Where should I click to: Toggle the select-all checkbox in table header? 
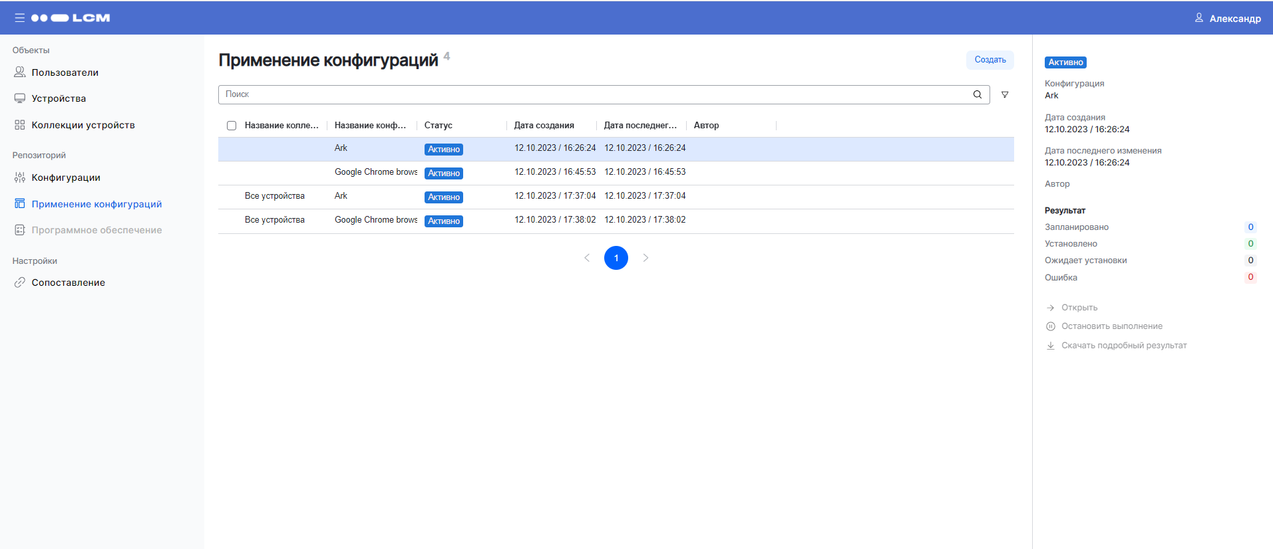(x=232, y=126)
